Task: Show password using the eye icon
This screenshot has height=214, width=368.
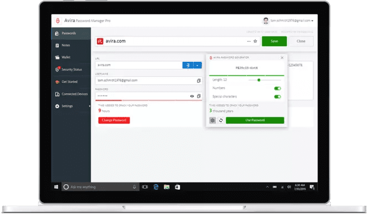Action: (x=192, y=96)
